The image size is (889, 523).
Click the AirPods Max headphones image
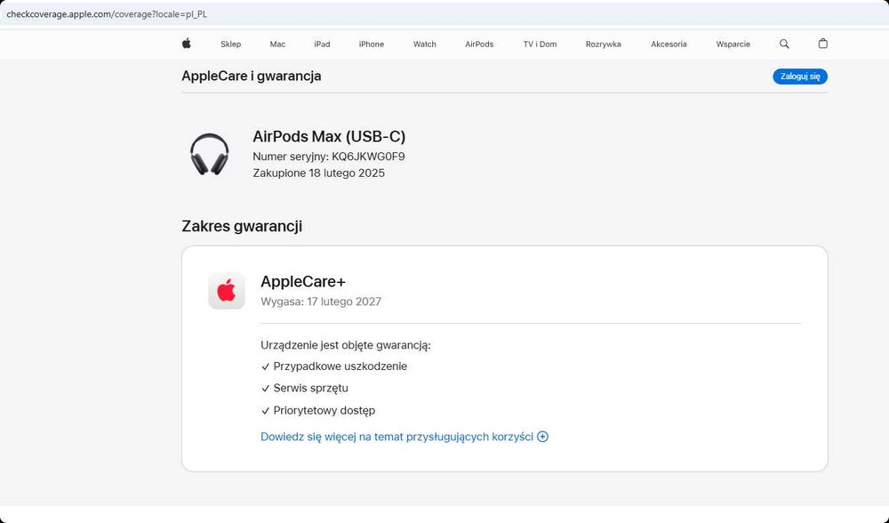click(209, 154)
